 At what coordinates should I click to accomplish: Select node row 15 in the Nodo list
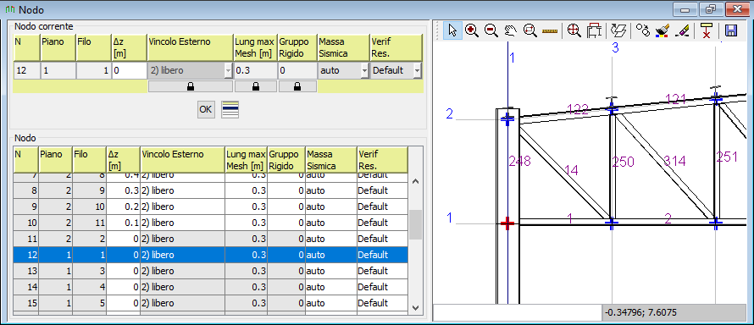211,303
